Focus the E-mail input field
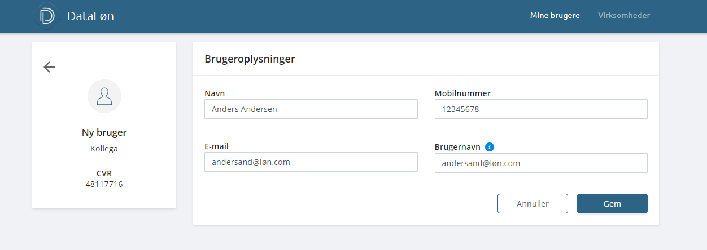707x250 pixels. click(x=311, y=162)
